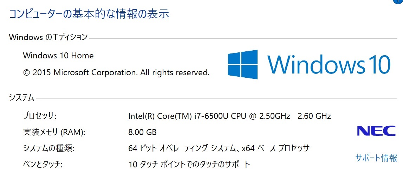Click the 8.00 GB memory value
The width and height of the screenshot is (403, 179).
point(142,132)
